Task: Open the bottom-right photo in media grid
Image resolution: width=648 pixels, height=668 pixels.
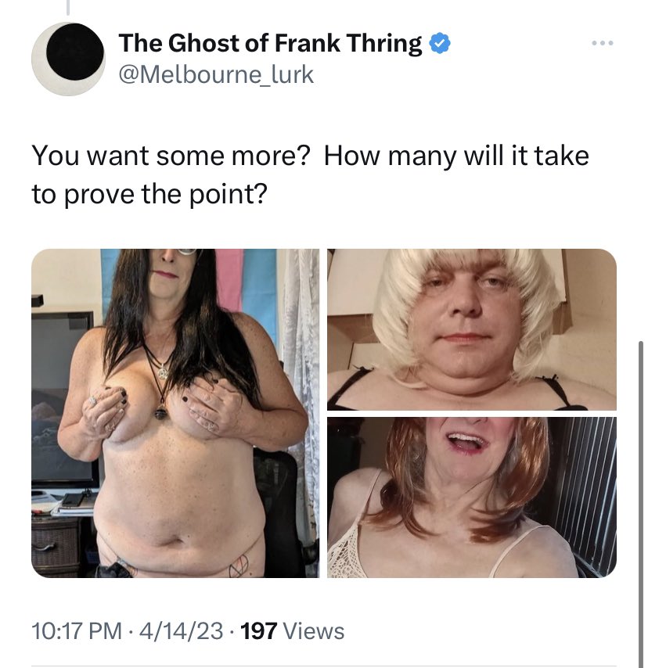Action: point(472,497)
